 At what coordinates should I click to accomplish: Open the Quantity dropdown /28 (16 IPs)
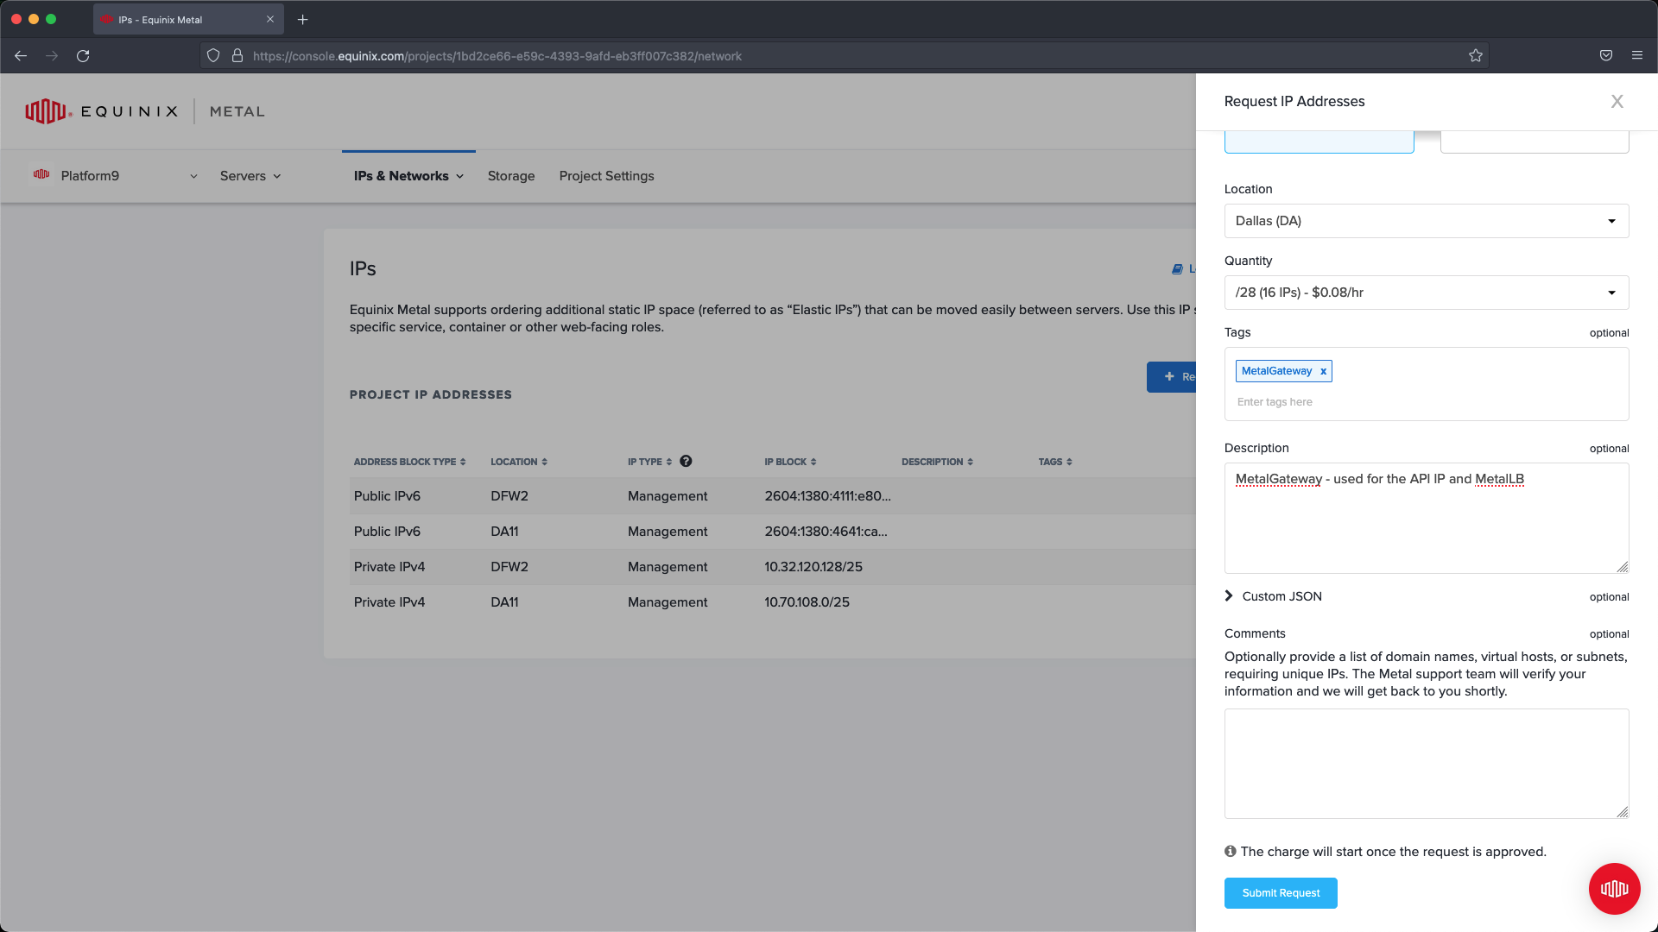coord(1427,293)
